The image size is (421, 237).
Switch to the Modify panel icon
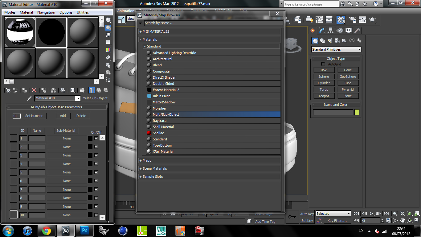tap(322, 31)
